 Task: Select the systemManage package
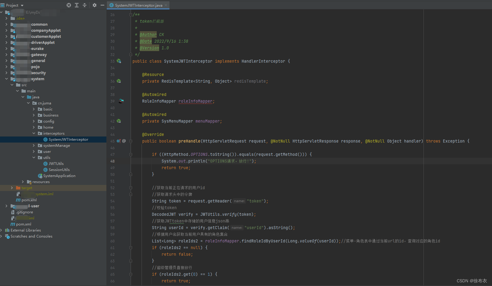tap(56, 145)
